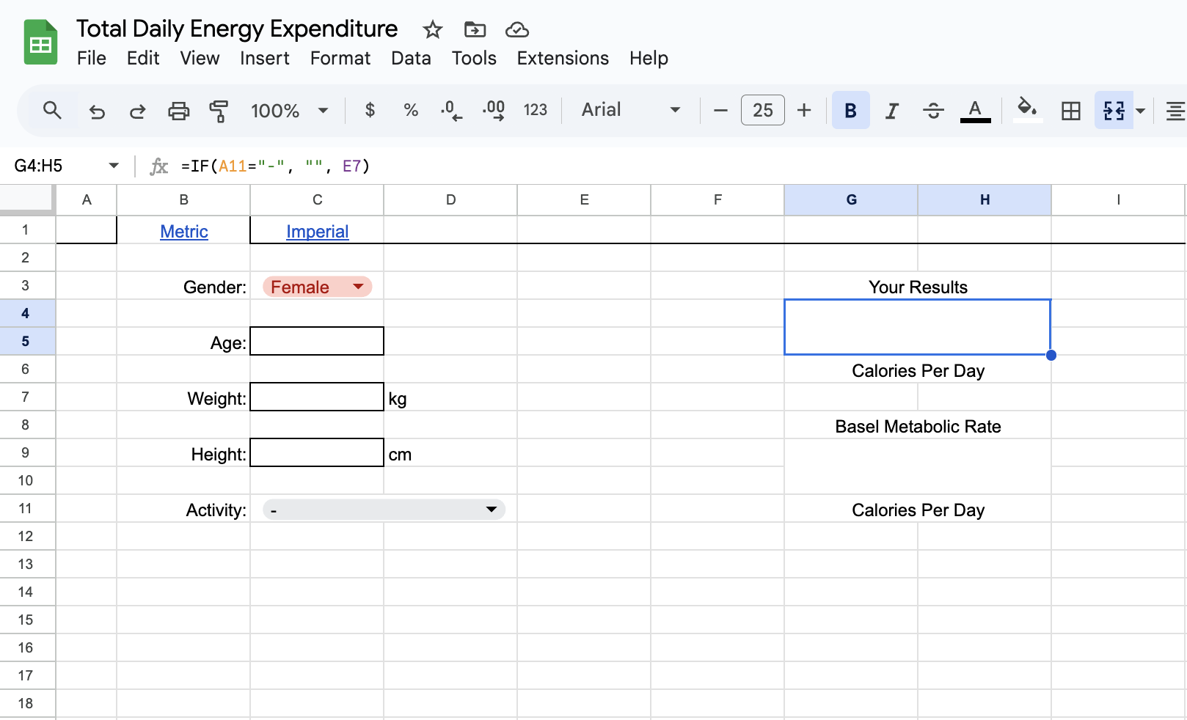Click the Basel Metabolic Rate cell
This screenshot has height=720, width=1187.
[x=918, y=425]
